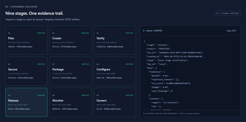The width and height of the screenshot is (246, 122).
Task: Click "4.3 ms · 16,062 artifact bytes" on Govern
Action: (x=109, y=109)
